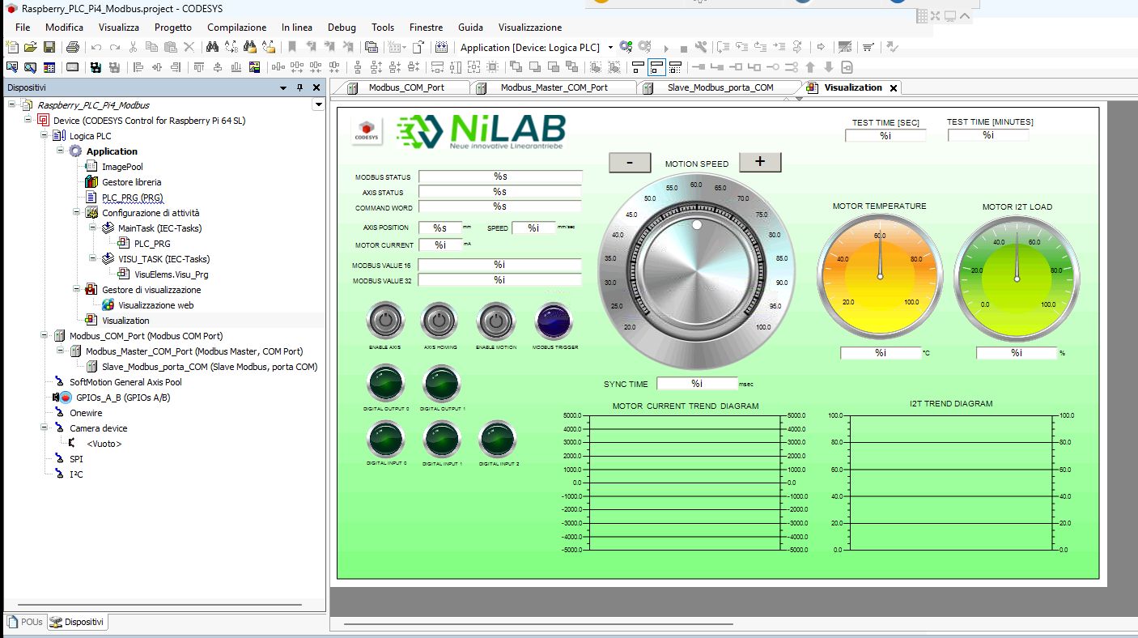Collapse the Application tree node
Screen dimensions: 1138x638
point(61,151)
